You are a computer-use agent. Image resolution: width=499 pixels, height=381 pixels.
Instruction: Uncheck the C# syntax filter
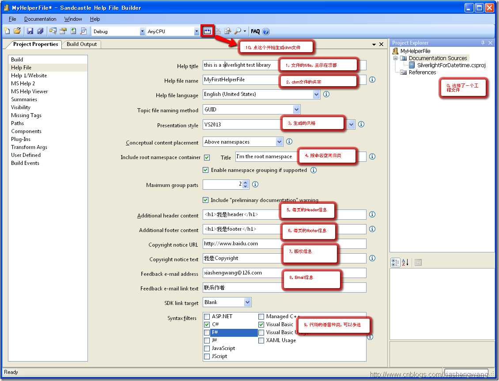[207, 324]
